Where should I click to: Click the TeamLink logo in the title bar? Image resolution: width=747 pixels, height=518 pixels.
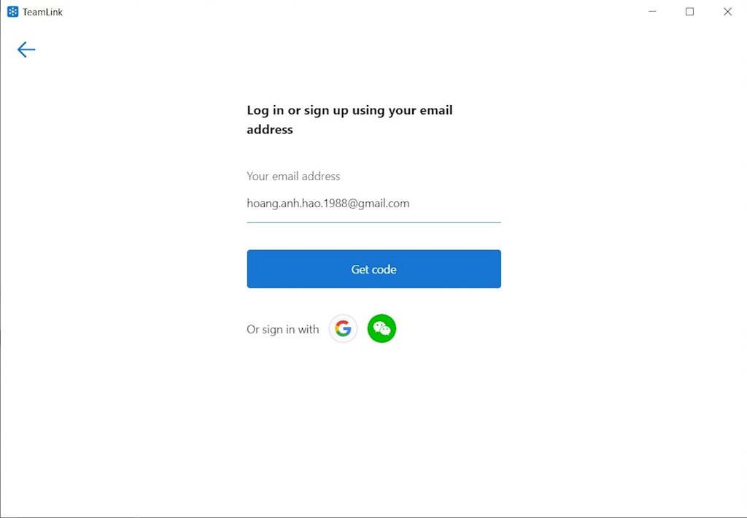point(13,12)
